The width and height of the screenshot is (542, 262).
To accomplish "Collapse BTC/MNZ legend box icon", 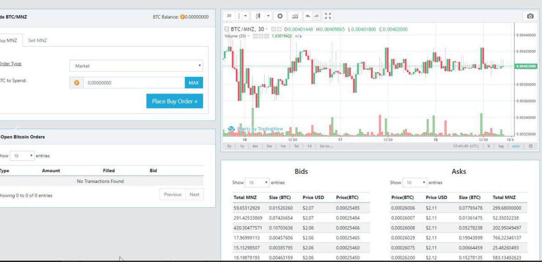I will coord(227,29).
